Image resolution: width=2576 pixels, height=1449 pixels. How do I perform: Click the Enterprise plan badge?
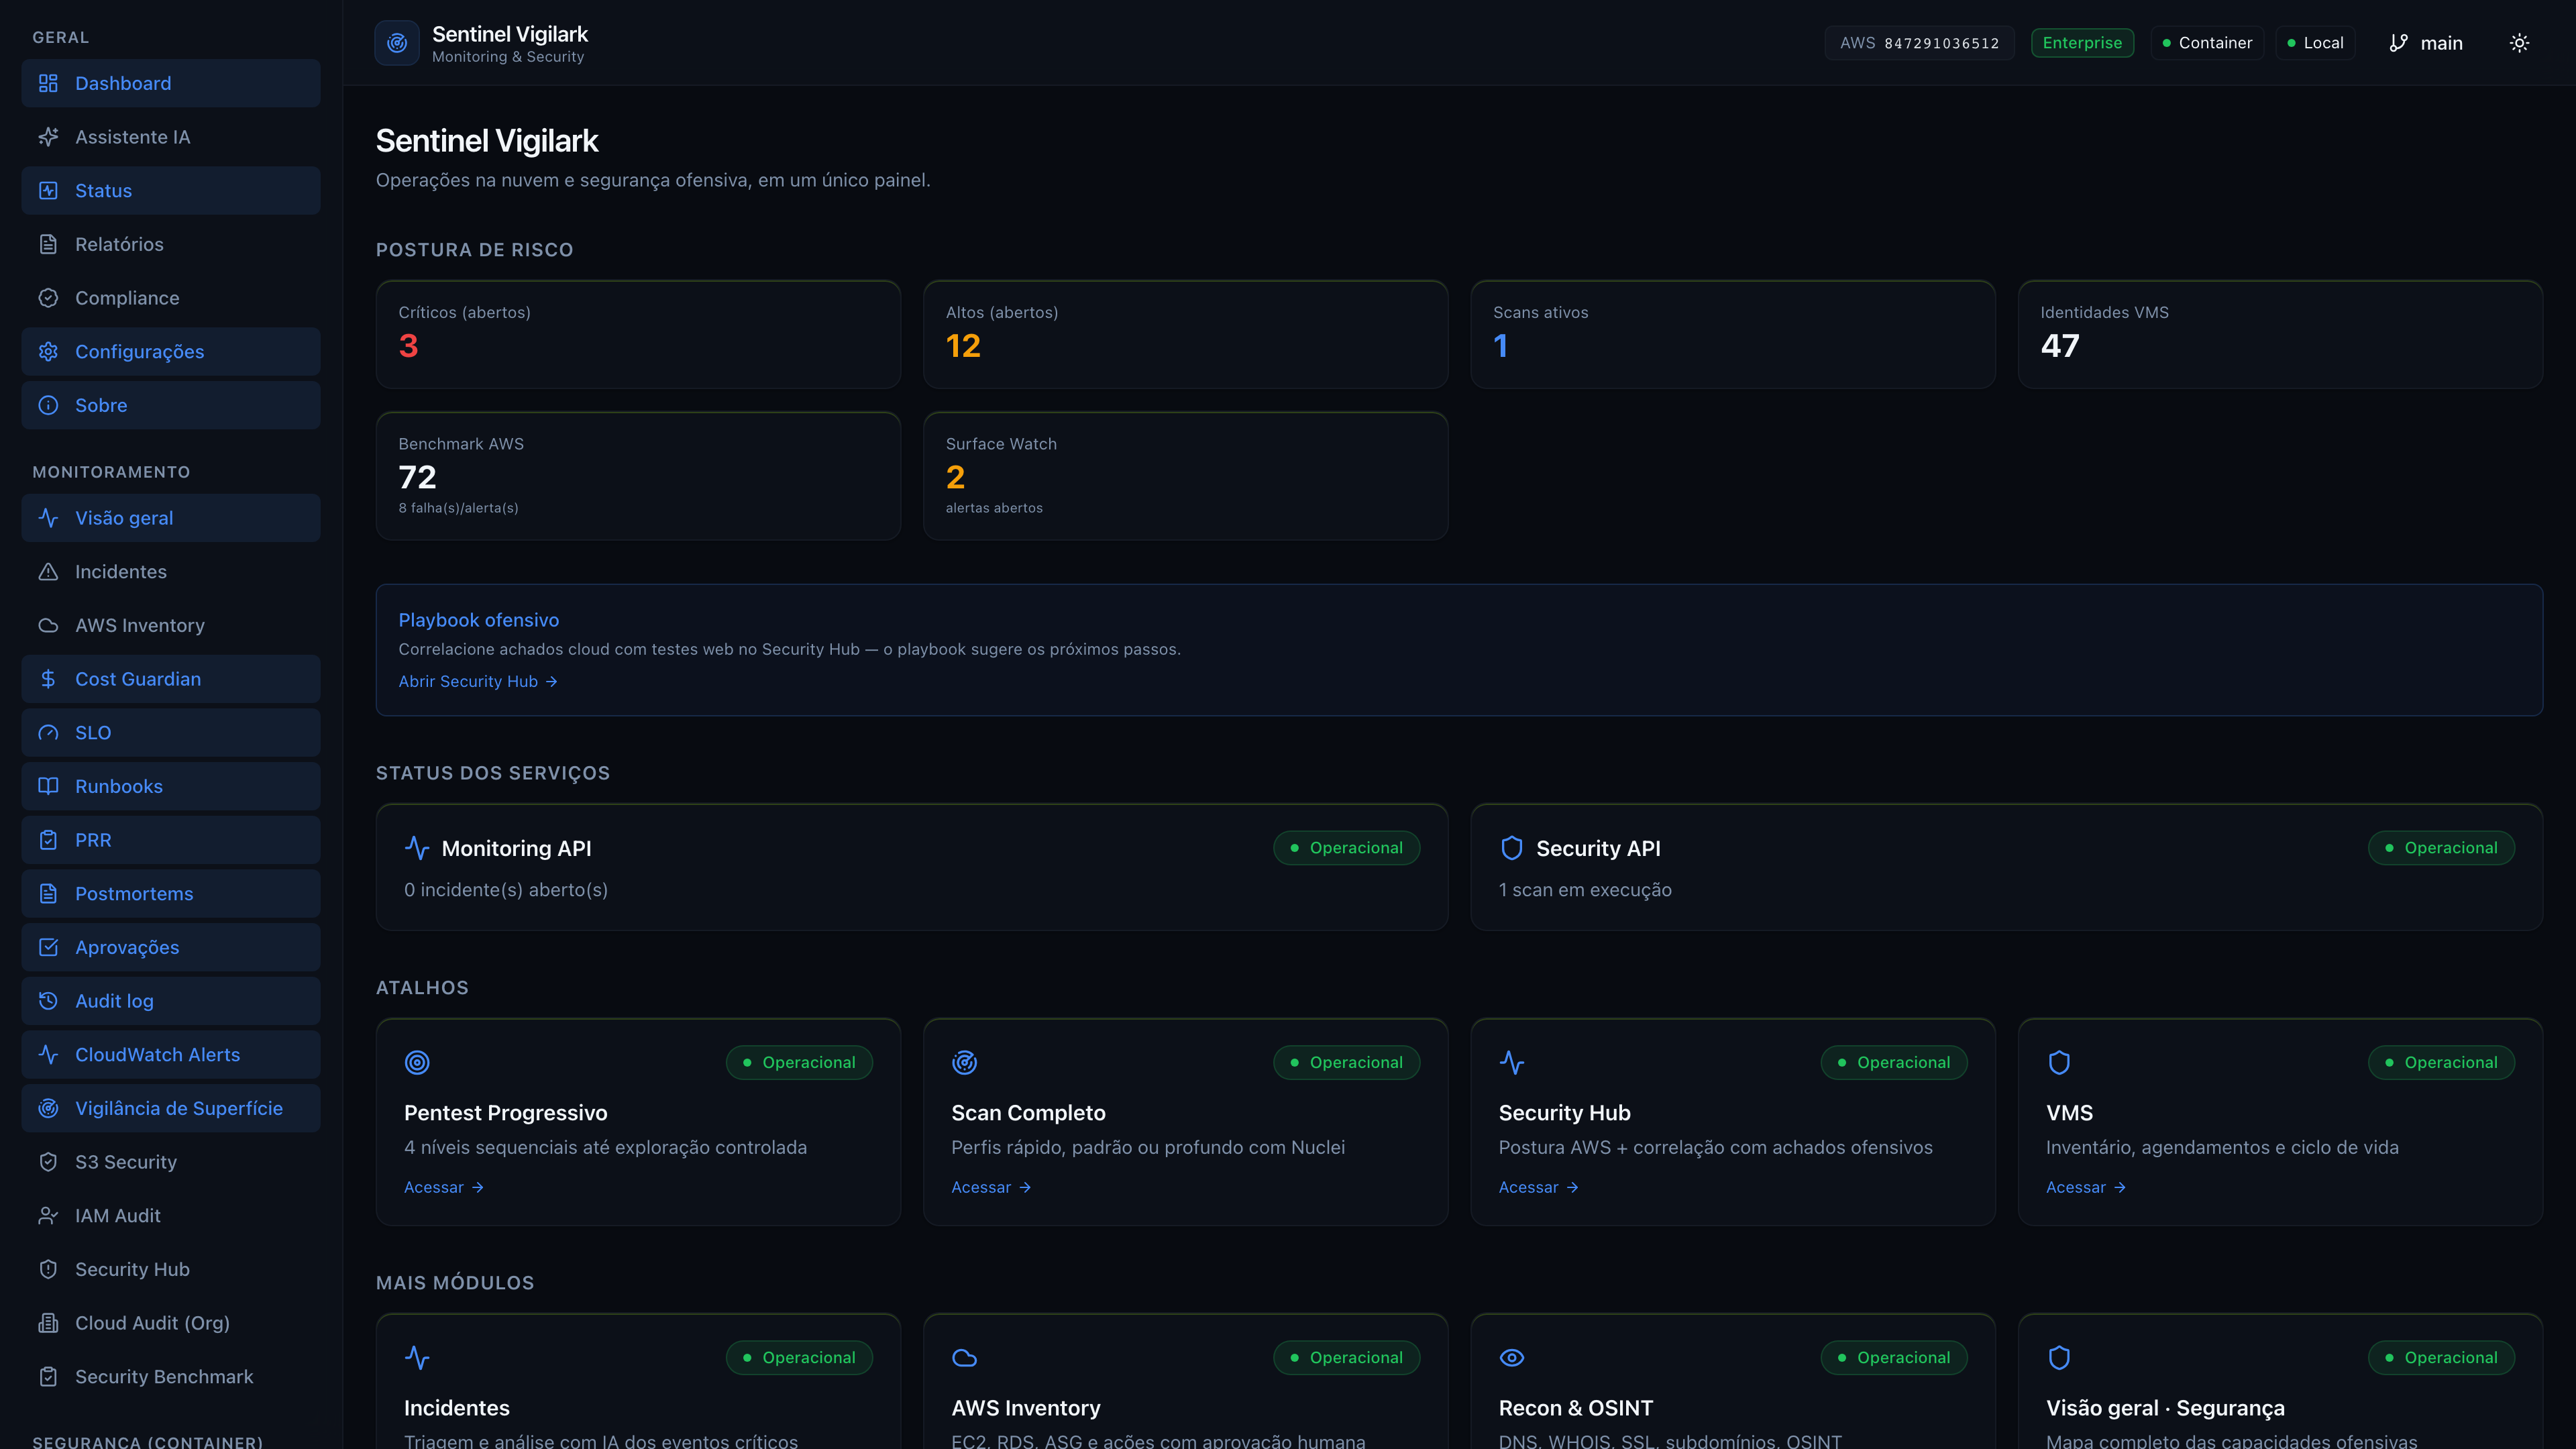pyautogui.click(x=2082, y=43)
